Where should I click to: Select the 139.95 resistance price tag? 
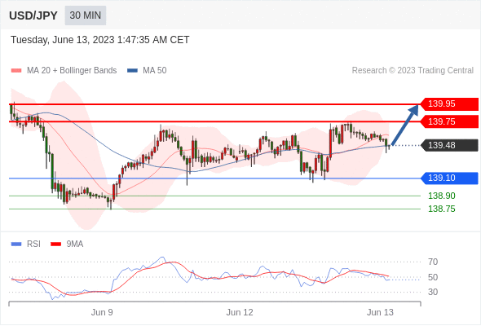(x=449, y=104)
